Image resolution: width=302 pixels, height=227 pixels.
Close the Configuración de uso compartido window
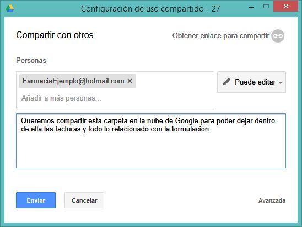286,7
